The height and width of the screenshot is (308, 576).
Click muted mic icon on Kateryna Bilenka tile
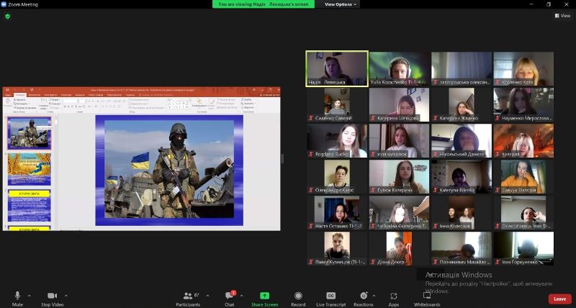click(x=436, y=190)
